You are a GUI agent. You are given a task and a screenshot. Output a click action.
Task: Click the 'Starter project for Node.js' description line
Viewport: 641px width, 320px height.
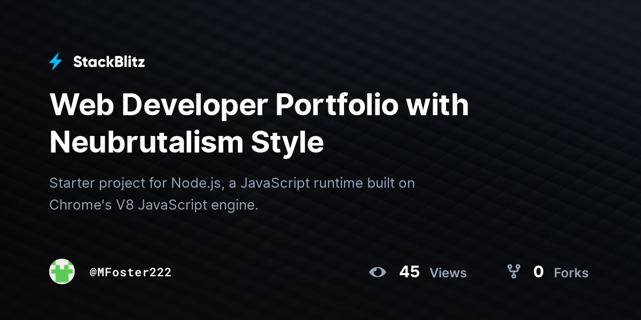click(x=232, y=183)
